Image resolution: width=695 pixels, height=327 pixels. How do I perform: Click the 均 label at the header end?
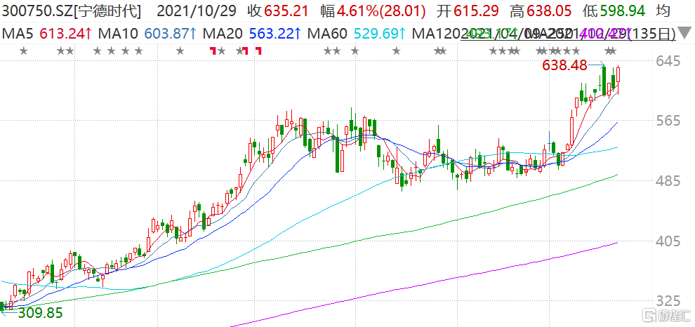663,11
